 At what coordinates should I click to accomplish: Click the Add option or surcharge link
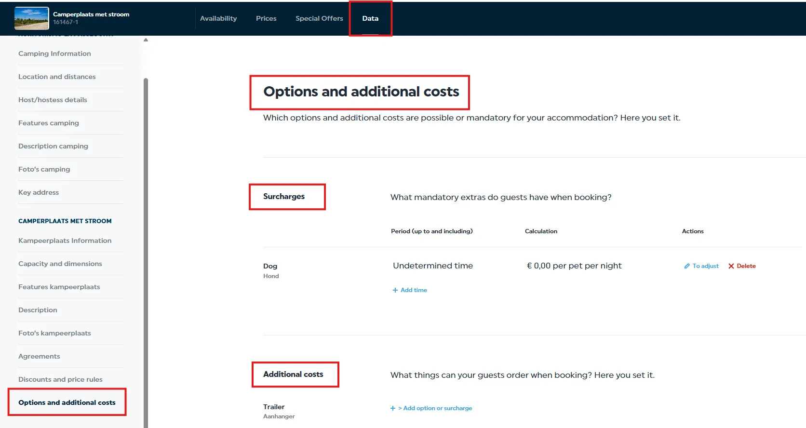(435, 408)
